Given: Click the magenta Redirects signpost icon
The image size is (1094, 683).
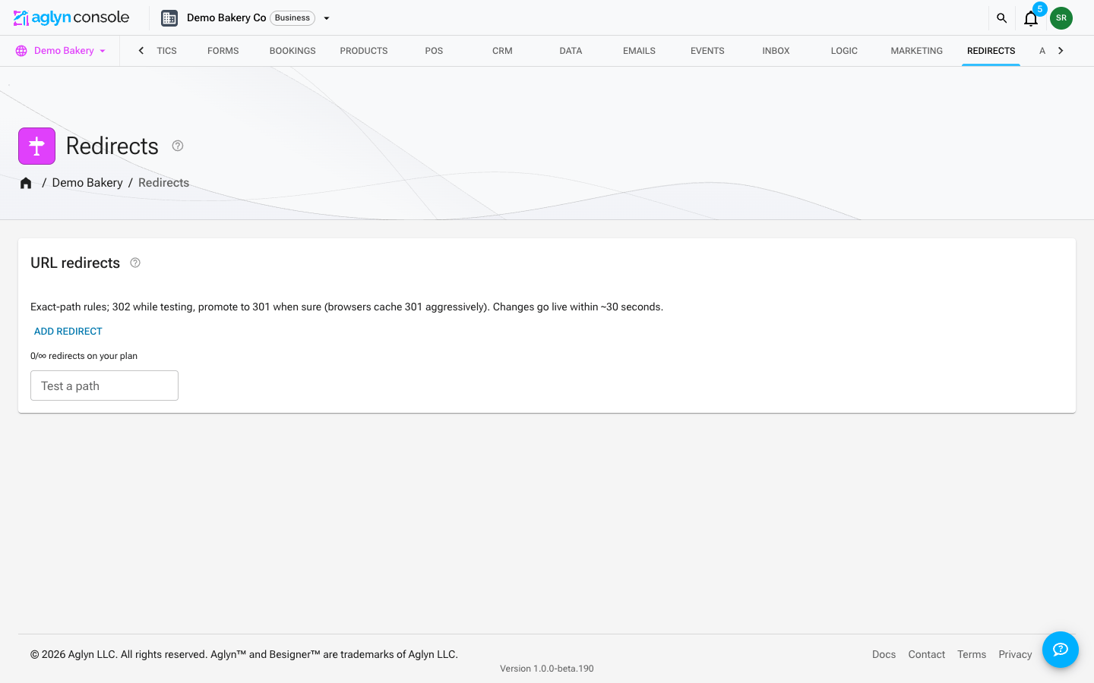Looking at the screenshot, I should pos(36,146).
